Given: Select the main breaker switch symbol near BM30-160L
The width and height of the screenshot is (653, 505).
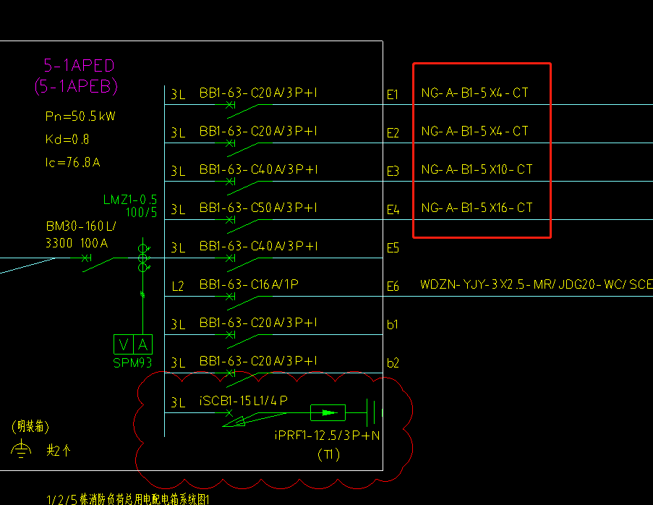Looking at the screenshot, I should coord(98,262).
